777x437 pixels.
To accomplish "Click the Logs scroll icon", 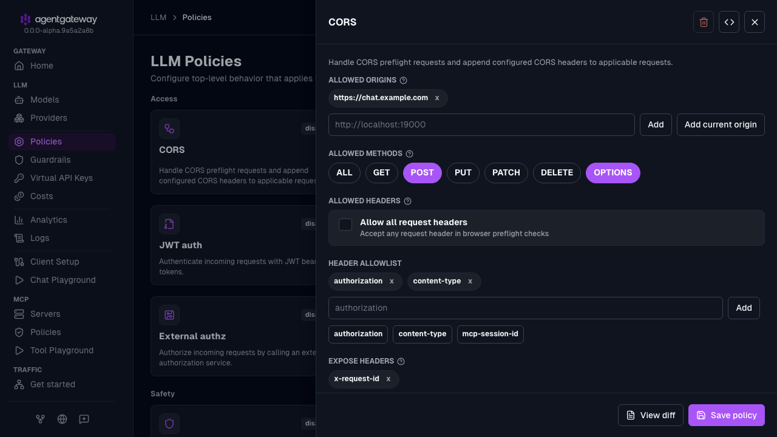I will point(19,238).
